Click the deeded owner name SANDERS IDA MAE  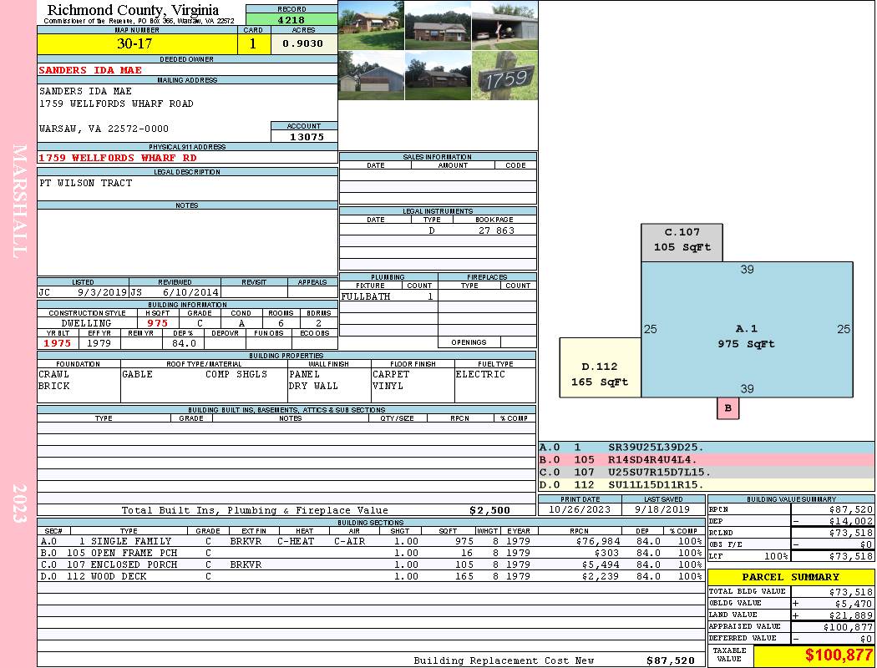click(x=90, y=70)
